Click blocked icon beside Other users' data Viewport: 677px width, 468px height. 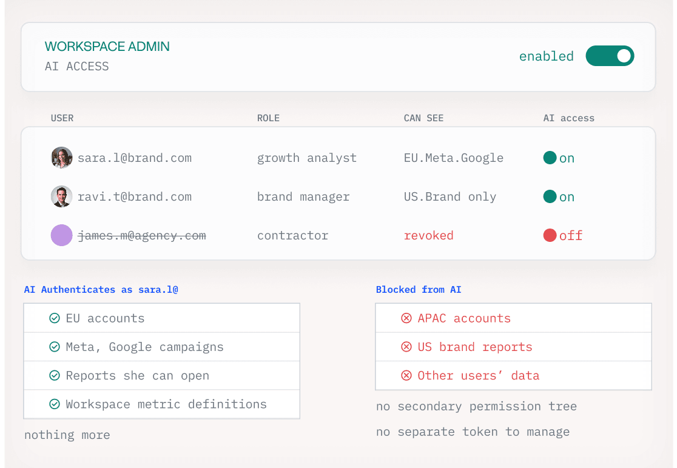[x=406, y=376]
